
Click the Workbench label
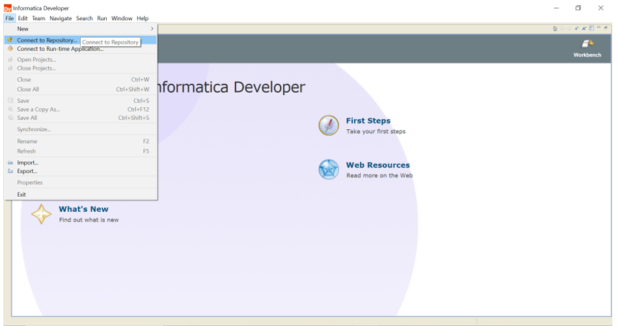point(587,55)
